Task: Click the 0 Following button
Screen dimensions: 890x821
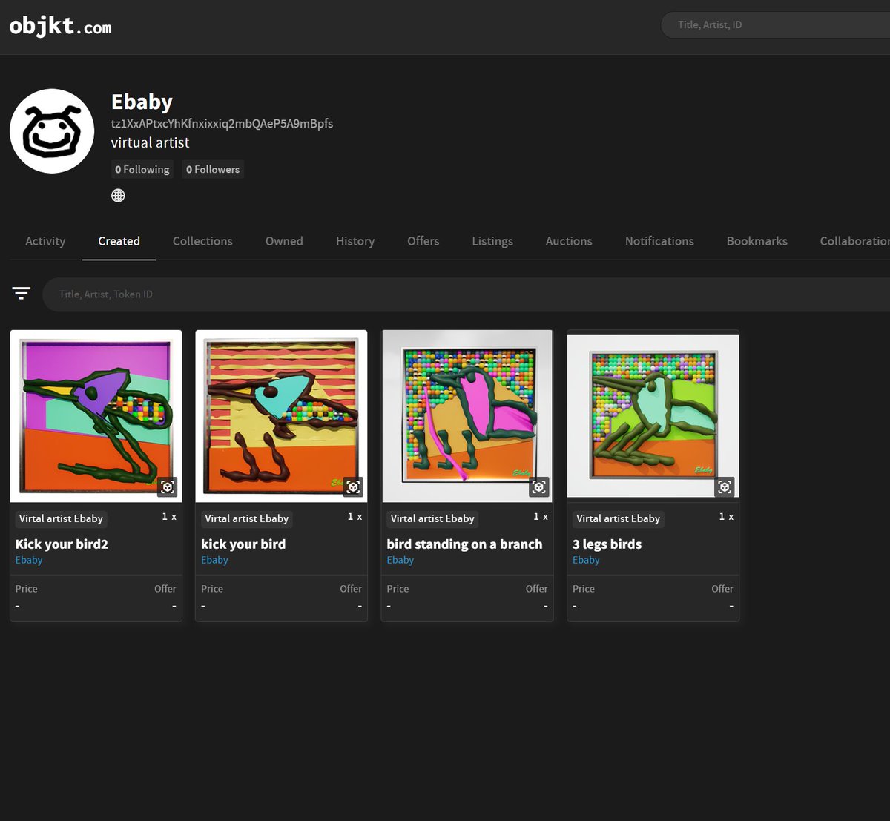Action: pyautogui.click(x=142, y=170)
